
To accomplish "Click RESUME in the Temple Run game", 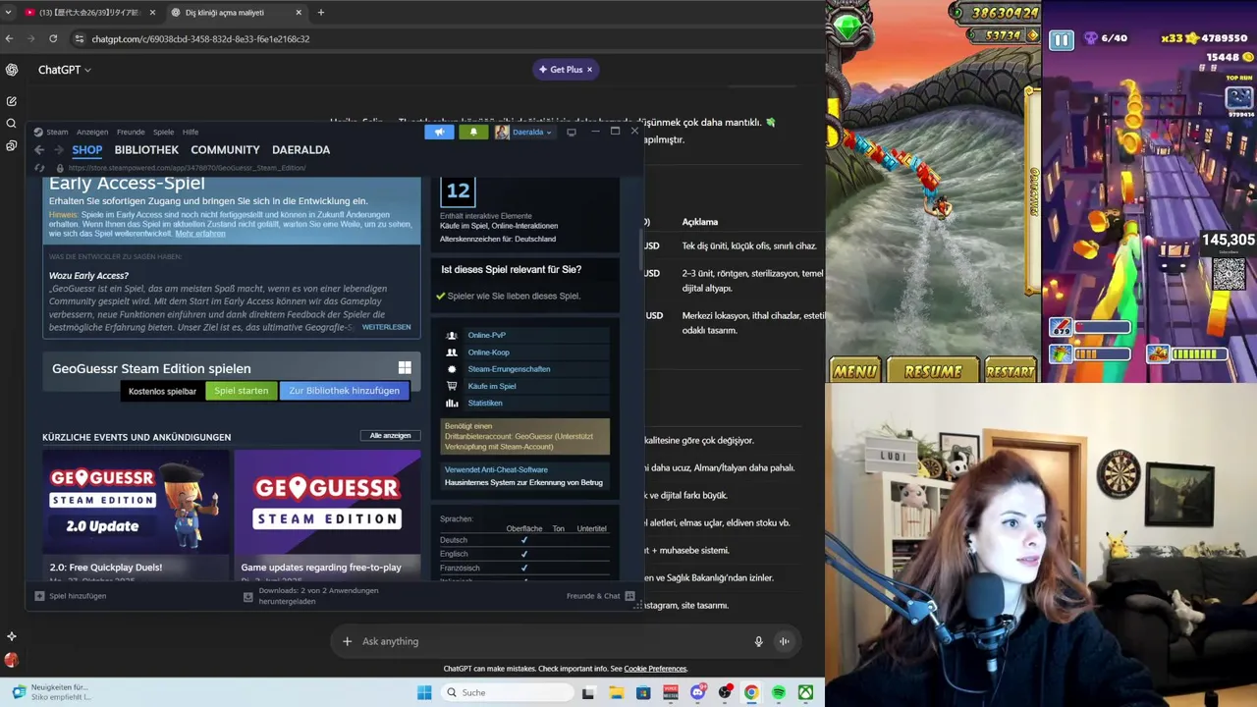I will 933,371.
